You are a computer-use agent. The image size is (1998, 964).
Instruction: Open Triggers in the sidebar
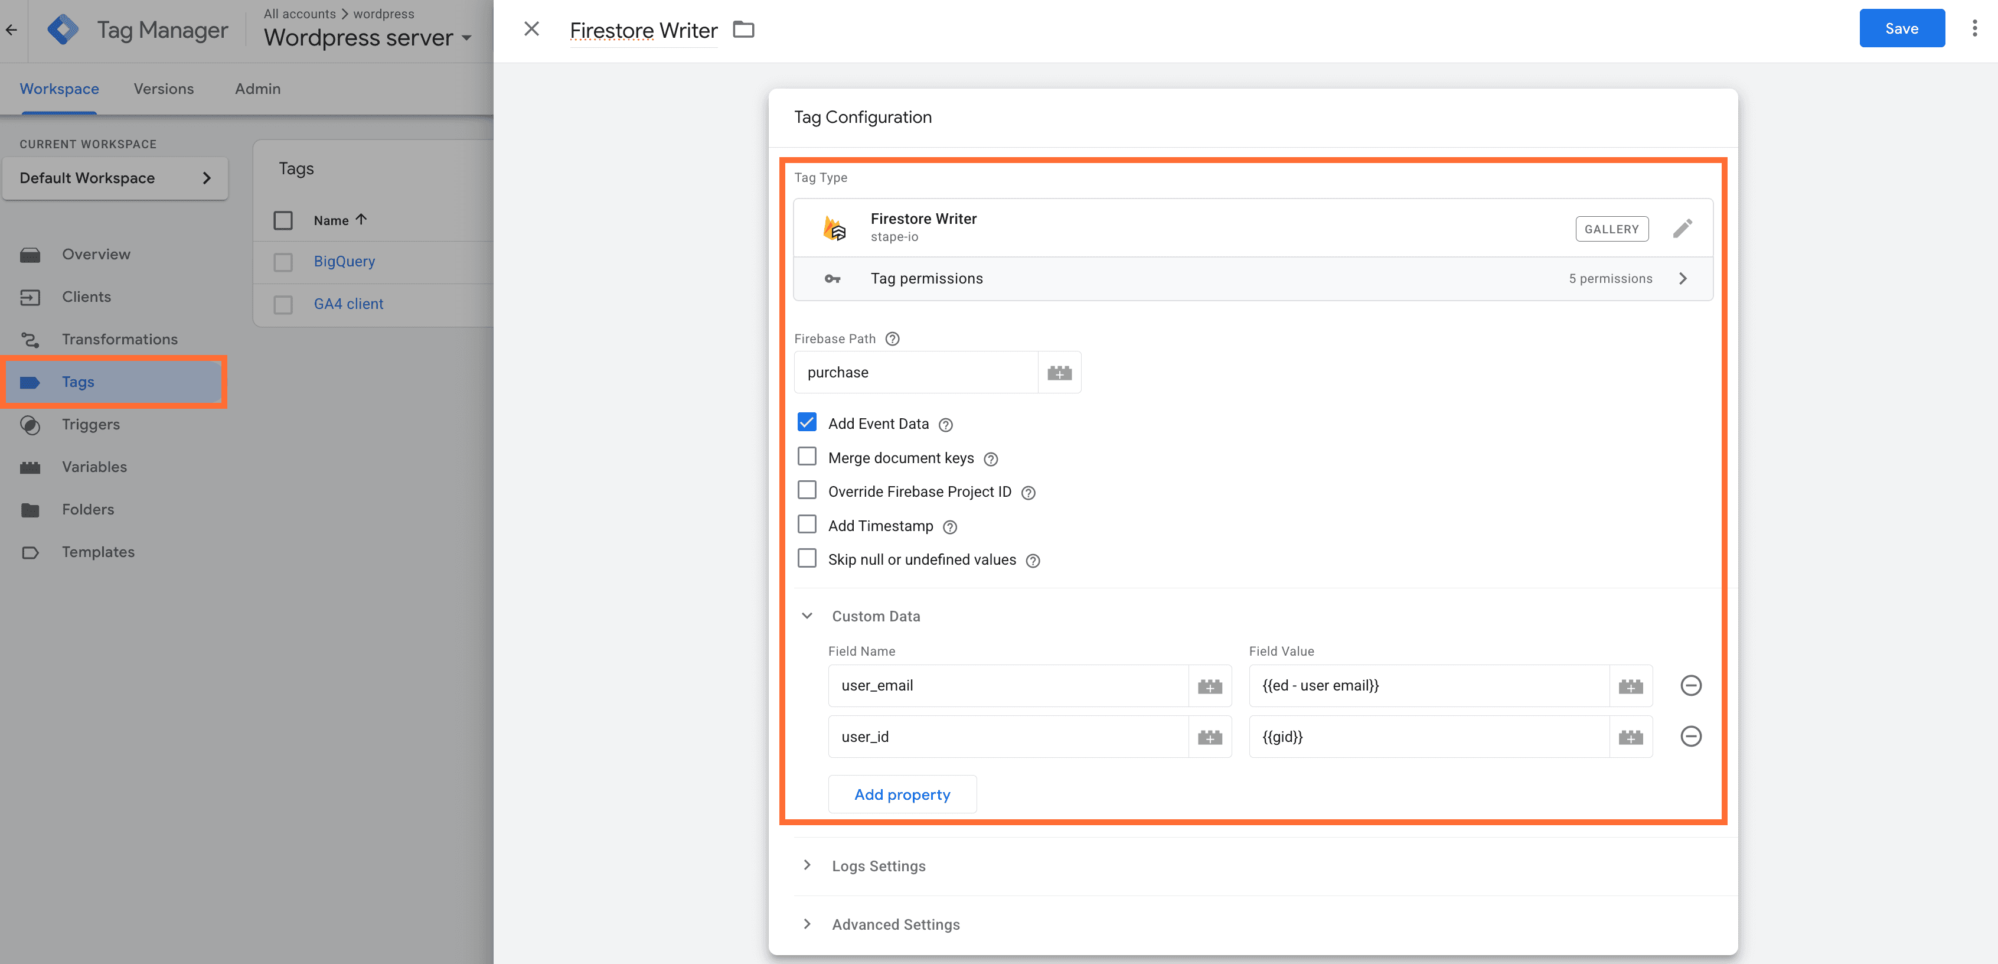coord(91,424)
